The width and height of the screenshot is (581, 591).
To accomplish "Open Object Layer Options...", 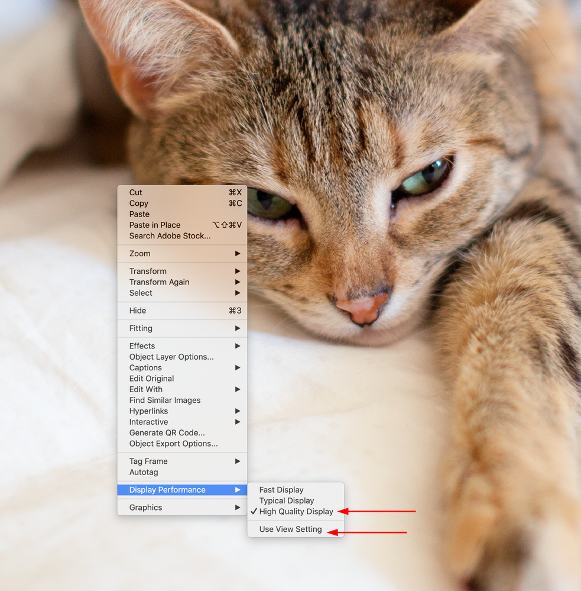I will (x=182, y=357).
